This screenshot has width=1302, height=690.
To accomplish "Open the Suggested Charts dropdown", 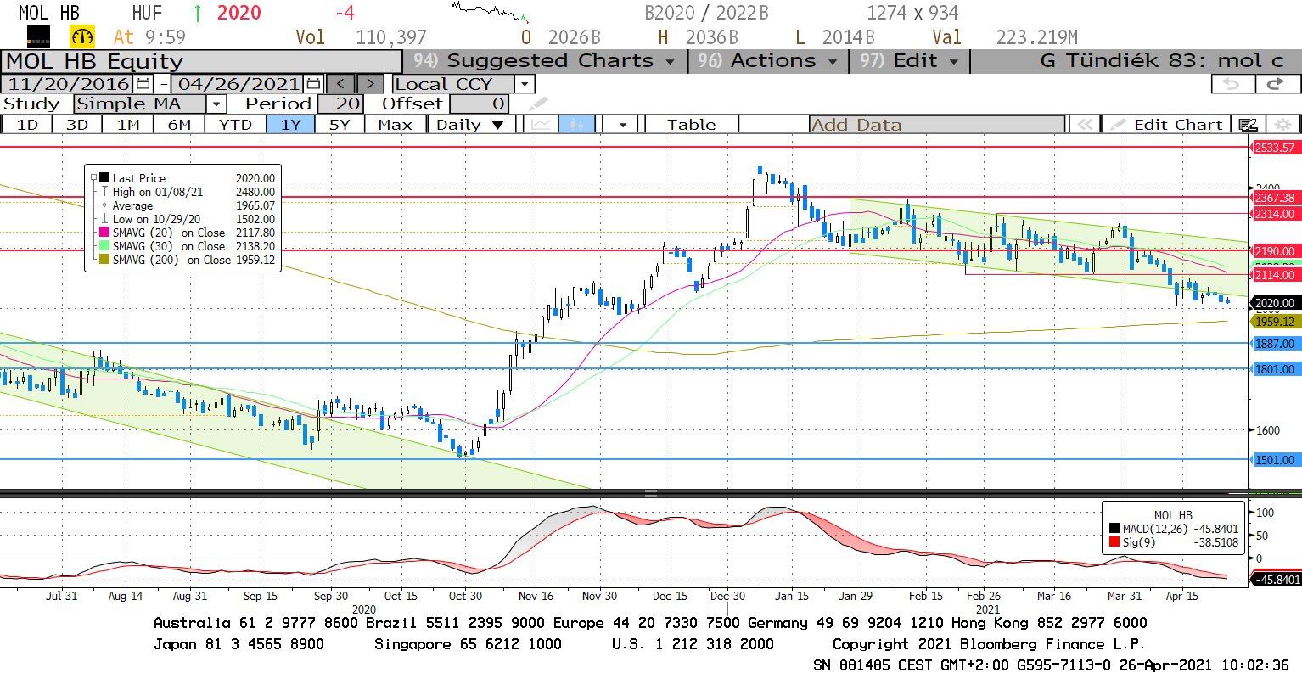I will (x=544, y=61).
